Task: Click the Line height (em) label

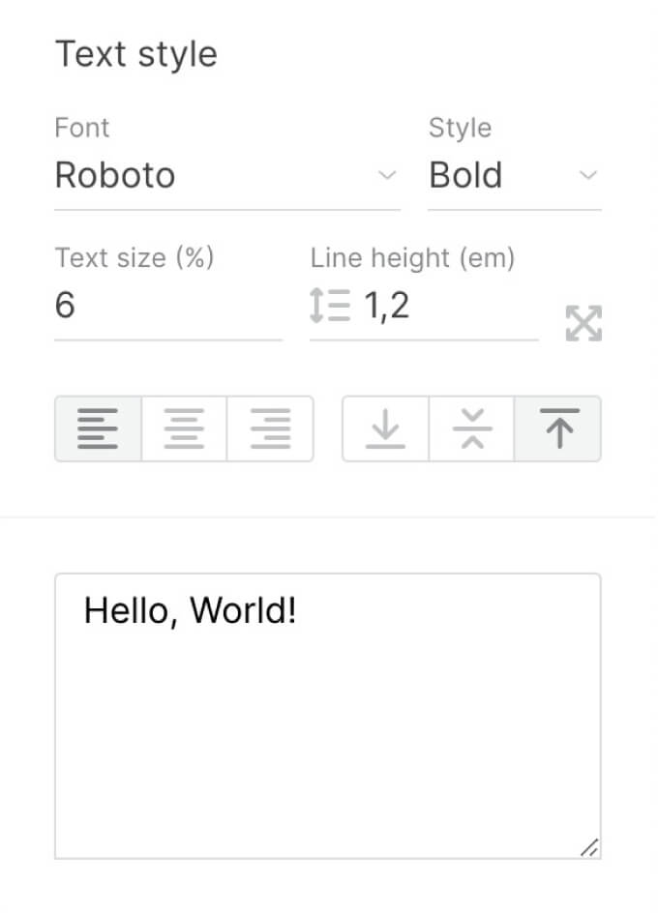Action: point(412,258)
